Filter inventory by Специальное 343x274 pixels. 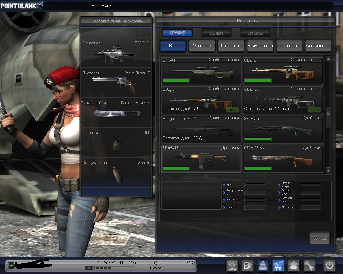click(318, 45)
